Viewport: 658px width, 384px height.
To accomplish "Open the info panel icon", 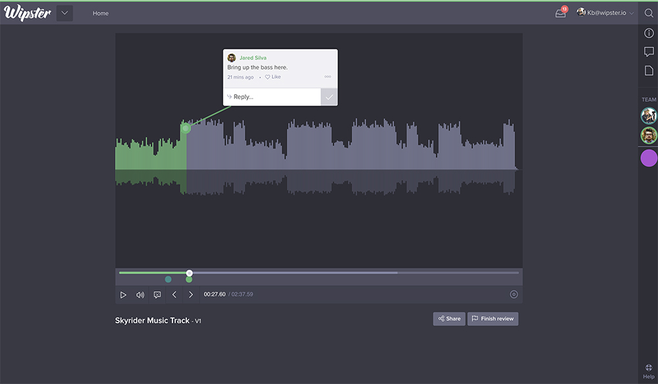I will coord(649,33).
